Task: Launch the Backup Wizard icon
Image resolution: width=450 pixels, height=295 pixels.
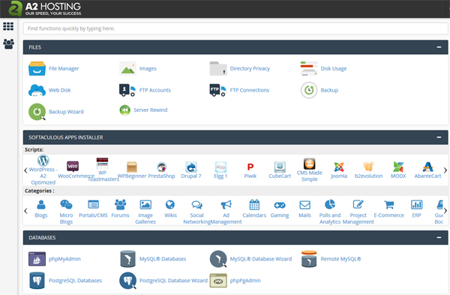Action: point(37,112)
